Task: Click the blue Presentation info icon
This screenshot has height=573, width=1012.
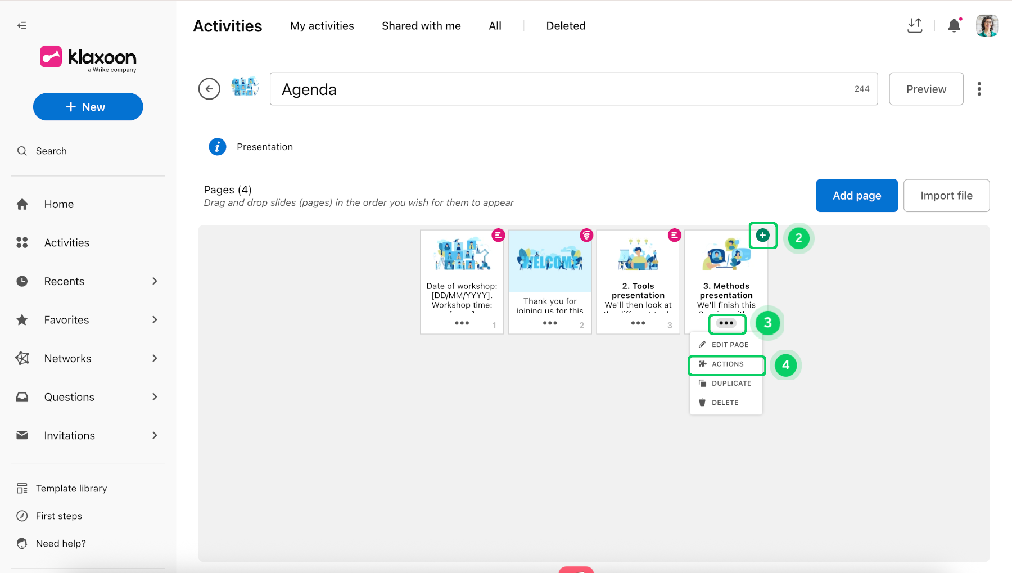Action: [x=218, y=147]
